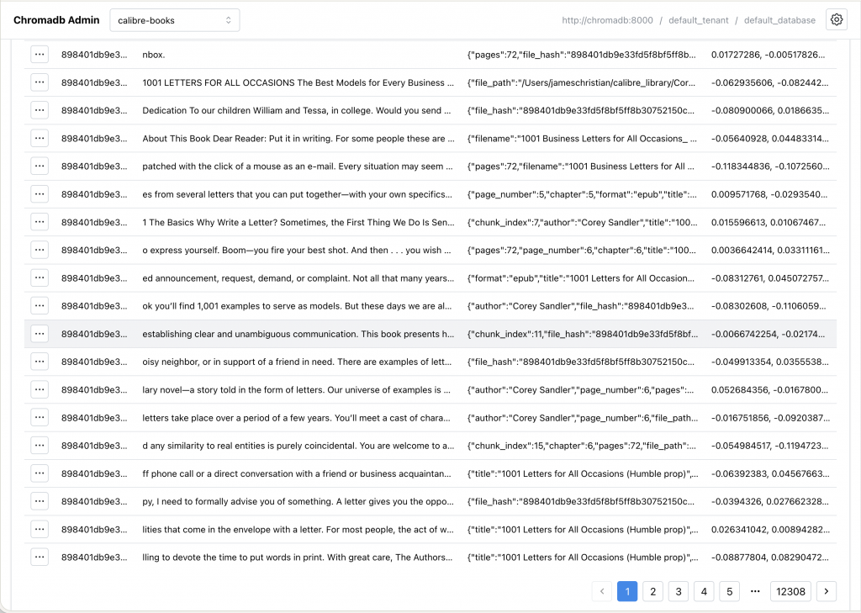The width and height of the screenshot is (861, 613).
Task: Open row actions menu for 'nbox.' row
Action: click(x=40, y=55)
